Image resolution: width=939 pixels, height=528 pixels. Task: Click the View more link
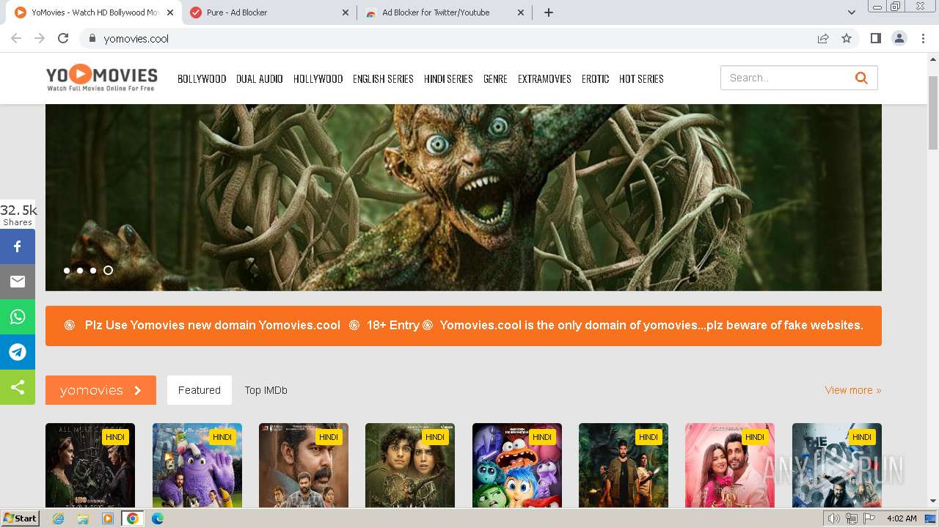pyautogui.click(x=853, y=390)
